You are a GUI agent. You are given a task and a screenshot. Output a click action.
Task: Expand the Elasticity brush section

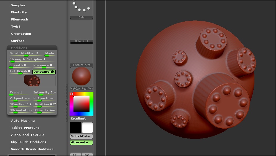point(19,12)
